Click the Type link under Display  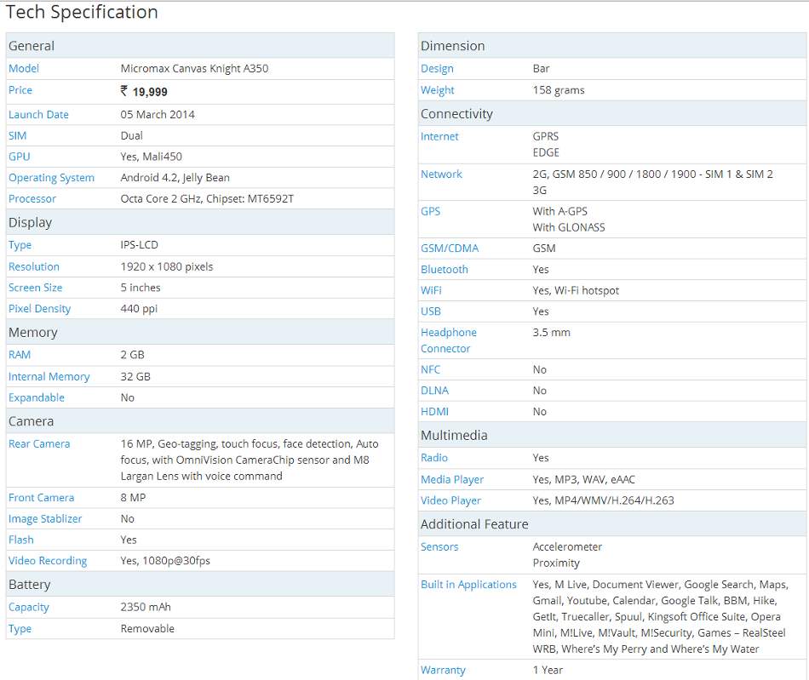tap(20, 245)
